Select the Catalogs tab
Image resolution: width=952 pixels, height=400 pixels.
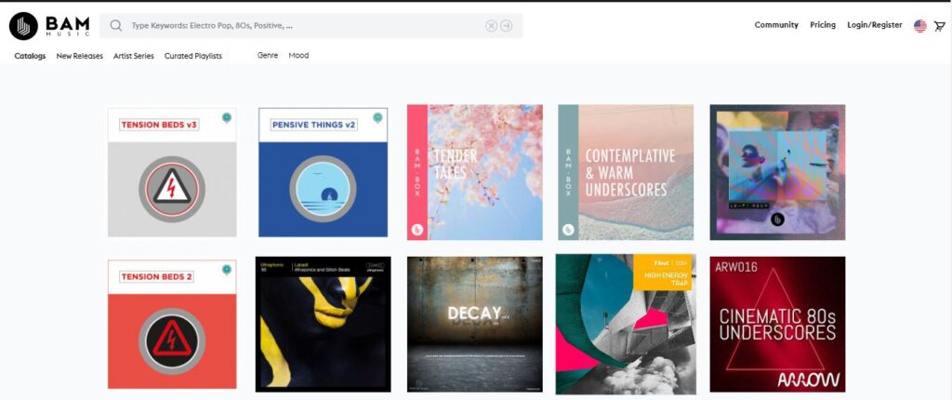click(31, 56)
